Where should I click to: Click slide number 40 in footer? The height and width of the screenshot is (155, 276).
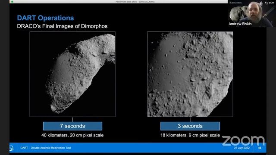pyautogui.click(x=260, y=148)
